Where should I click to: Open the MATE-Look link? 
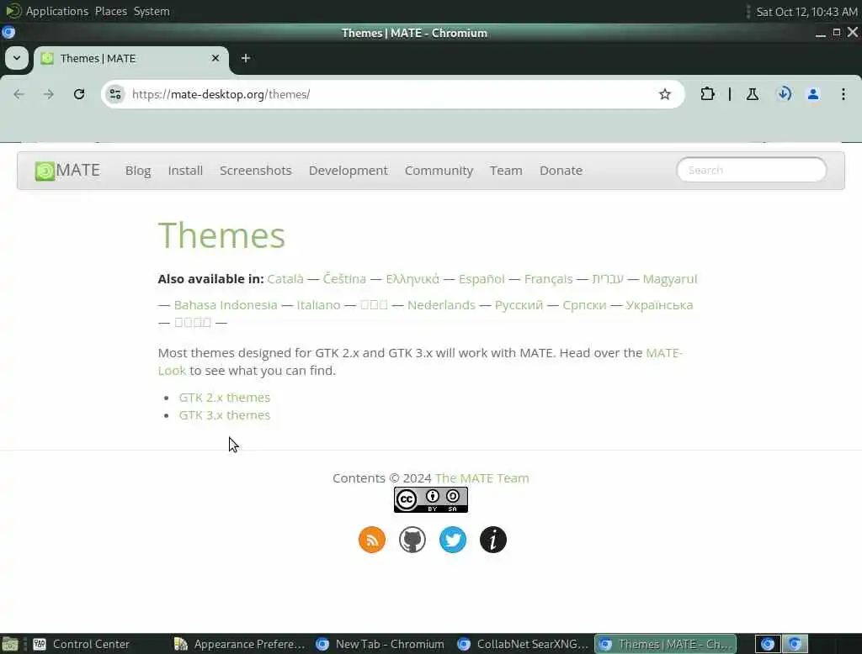(664, 353)
